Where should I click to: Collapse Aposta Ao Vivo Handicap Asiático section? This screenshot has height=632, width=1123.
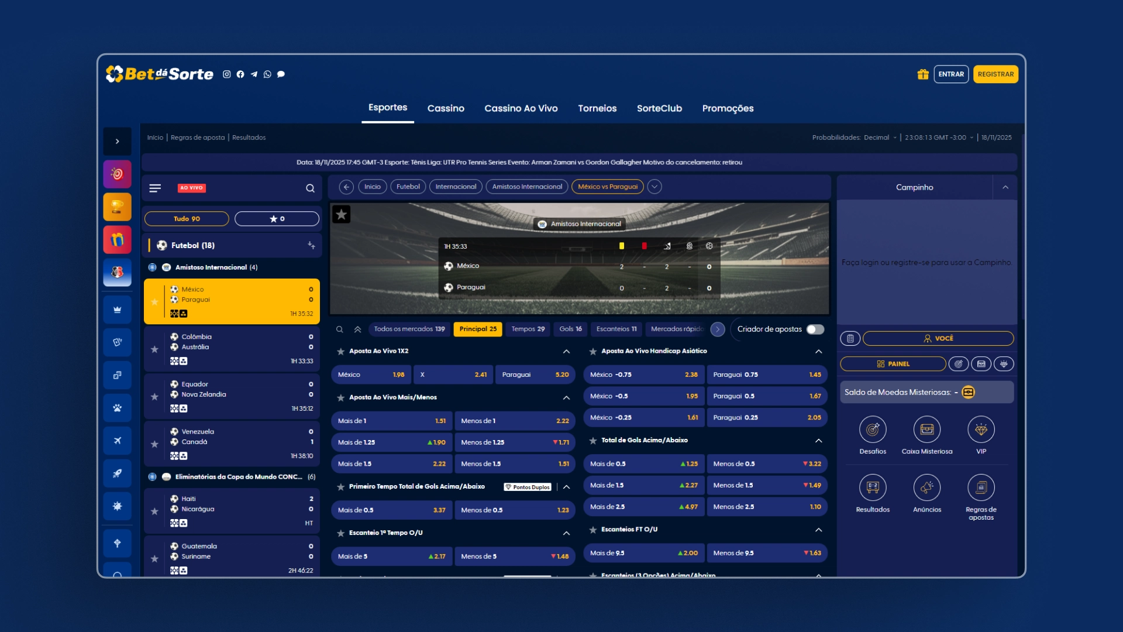pos(818,352)
